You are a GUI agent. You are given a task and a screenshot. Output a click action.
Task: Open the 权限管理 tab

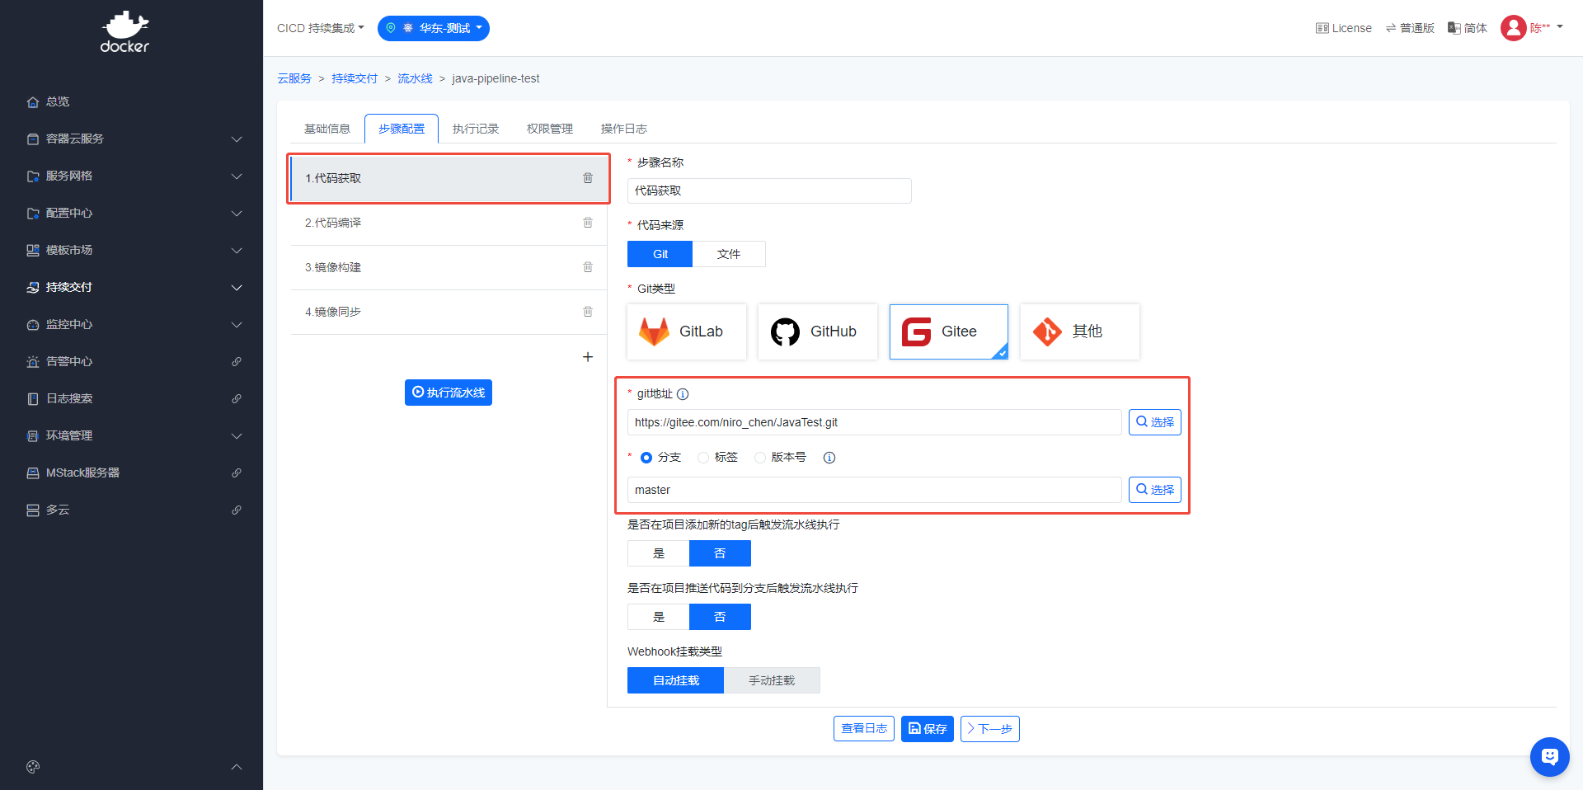tap(550, 129)
